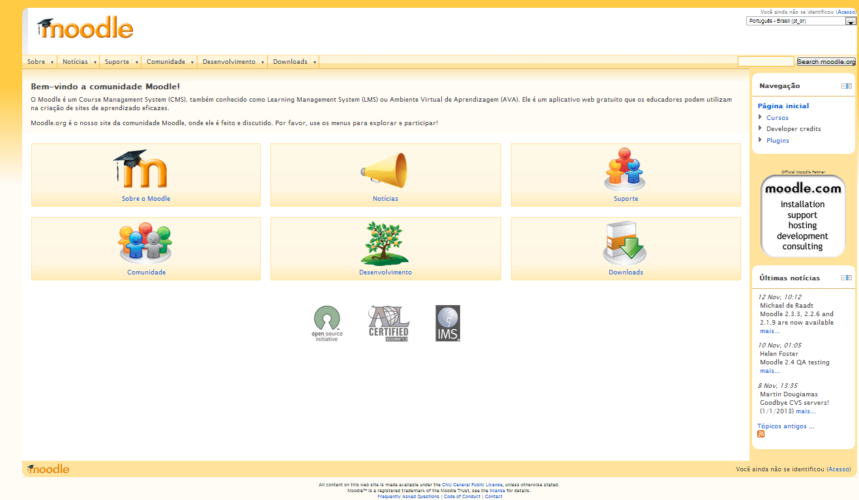Open the Página inicial navigation link

pos(783,106)
